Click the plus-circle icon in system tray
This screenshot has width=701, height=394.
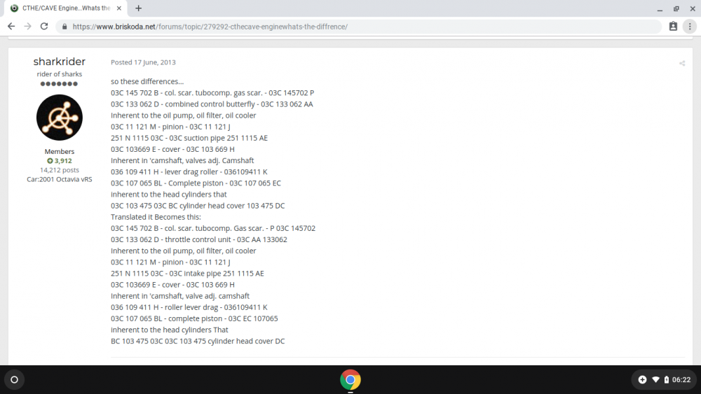(x=642, y=380)
